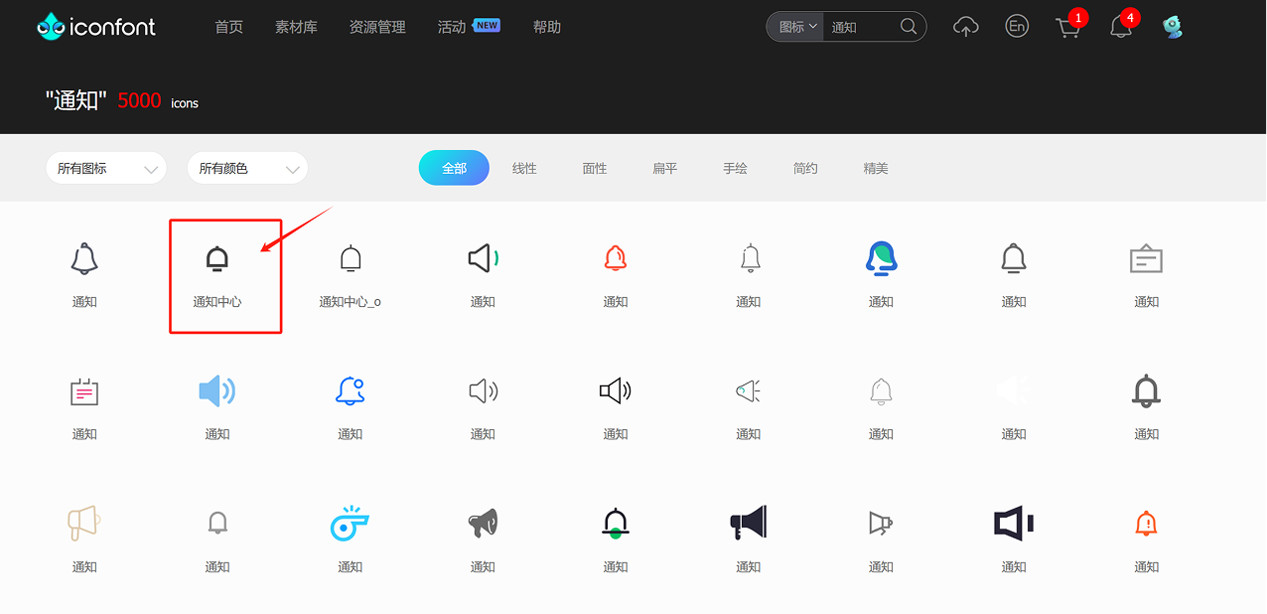
Task: Click the black megaphone 通知 icon
Action: pyautogui.click(x=748, y=524)
